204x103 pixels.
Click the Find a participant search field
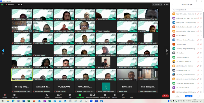pos(187,10)
